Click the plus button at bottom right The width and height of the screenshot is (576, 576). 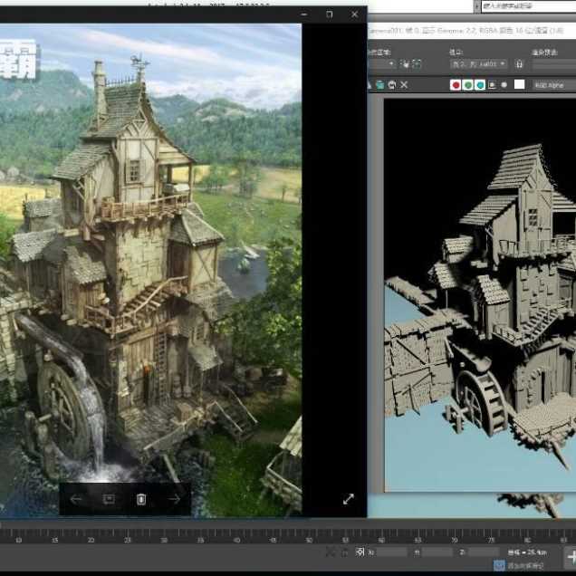pos(571,557)
